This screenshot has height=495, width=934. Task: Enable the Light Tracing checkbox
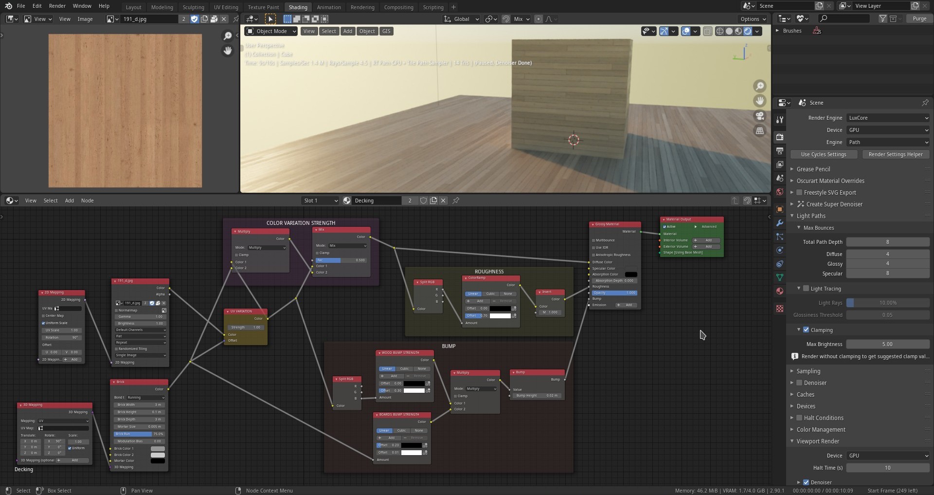pyautogui.click(x=806, y=289)
